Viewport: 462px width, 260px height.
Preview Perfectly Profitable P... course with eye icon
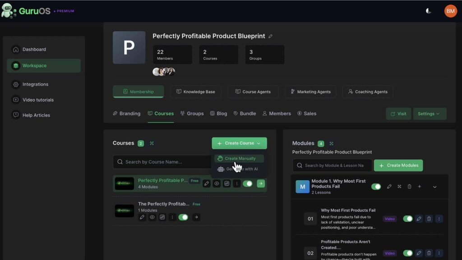pyautogui.click(x=217, y=183)
